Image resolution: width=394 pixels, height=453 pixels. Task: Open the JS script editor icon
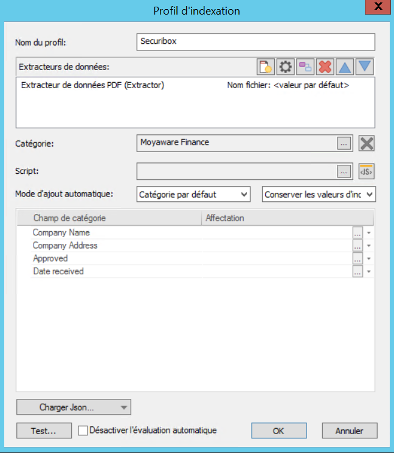tap(366, 171)
